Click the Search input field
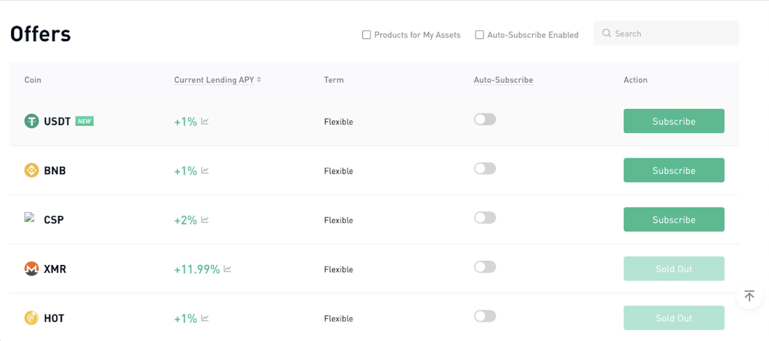 666,33
